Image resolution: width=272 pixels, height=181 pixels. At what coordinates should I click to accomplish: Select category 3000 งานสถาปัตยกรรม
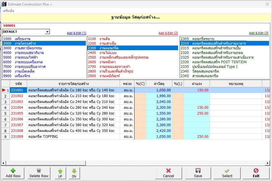[x=27, y=48]
